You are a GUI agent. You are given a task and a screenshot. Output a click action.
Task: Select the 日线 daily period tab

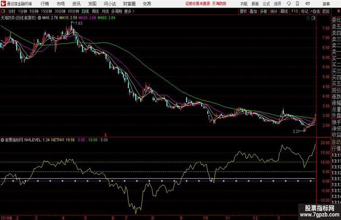point(85,11)
